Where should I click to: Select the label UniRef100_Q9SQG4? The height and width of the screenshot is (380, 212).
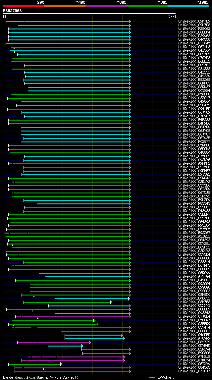194,284
